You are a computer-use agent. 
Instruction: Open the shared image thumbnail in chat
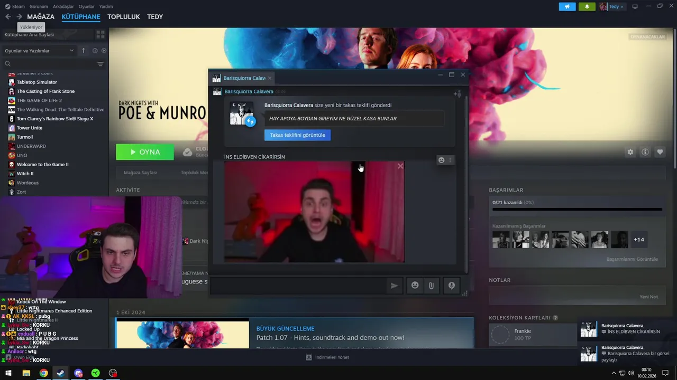pyautogui.click(x=314, y=212)
